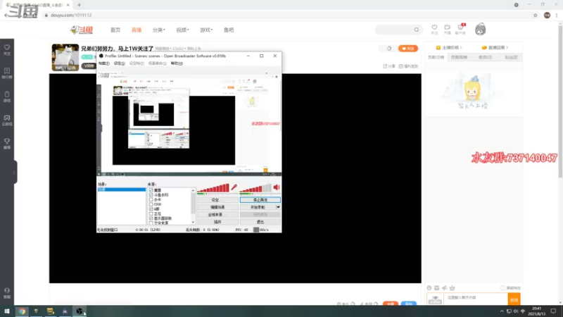The width and height of the screenshot is (563, 317).
Task: Open the first OBS menu (文件)
Action: tap(103, 63)
